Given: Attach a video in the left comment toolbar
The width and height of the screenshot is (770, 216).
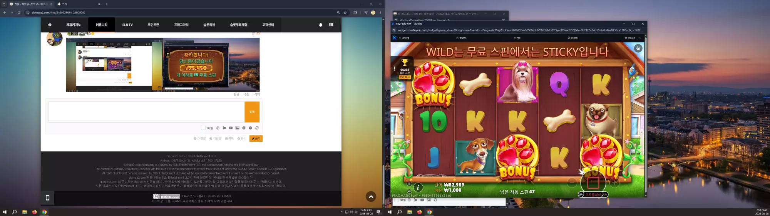Looking at the screenshot, I should pos(231,128).
